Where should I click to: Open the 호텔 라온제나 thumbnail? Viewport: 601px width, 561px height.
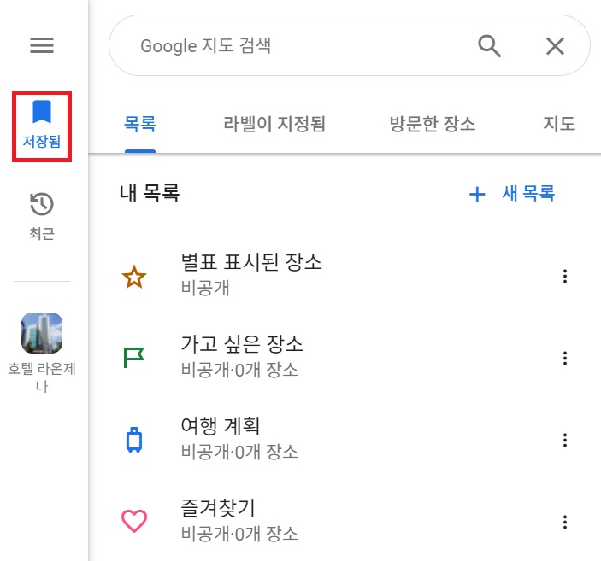coord(42,333)
